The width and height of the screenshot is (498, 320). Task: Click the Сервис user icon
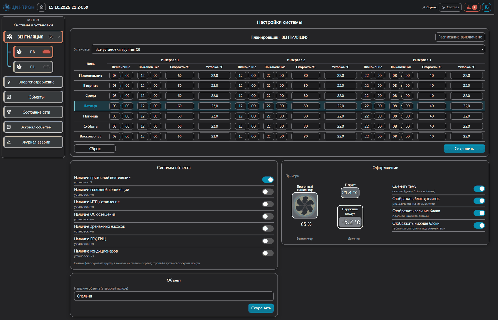pyautogui.click(x=424, y=7)
